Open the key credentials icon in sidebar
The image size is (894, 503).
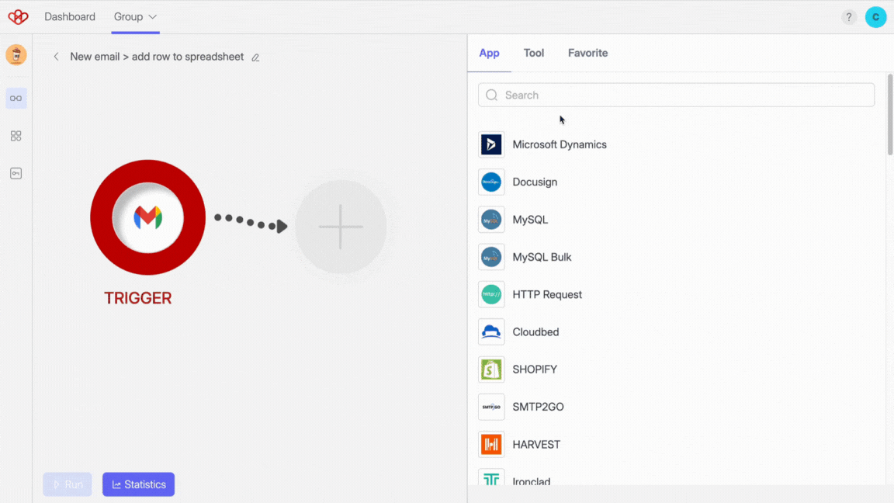click(x=16, y=173)
